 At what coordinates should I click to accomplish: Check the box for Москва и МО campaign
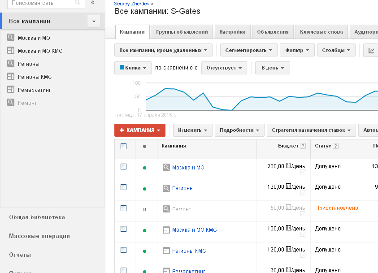coord(123,166)
